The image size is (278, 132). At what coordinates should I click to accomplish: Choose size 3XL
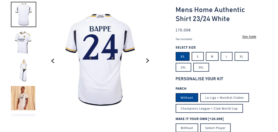[x=201, y=67]
